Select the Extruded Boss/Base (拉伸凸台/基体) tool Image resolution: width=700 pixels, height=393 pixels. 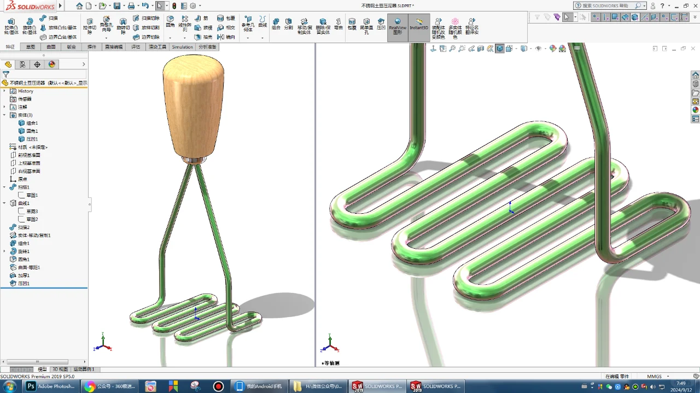tap(11, 26)
